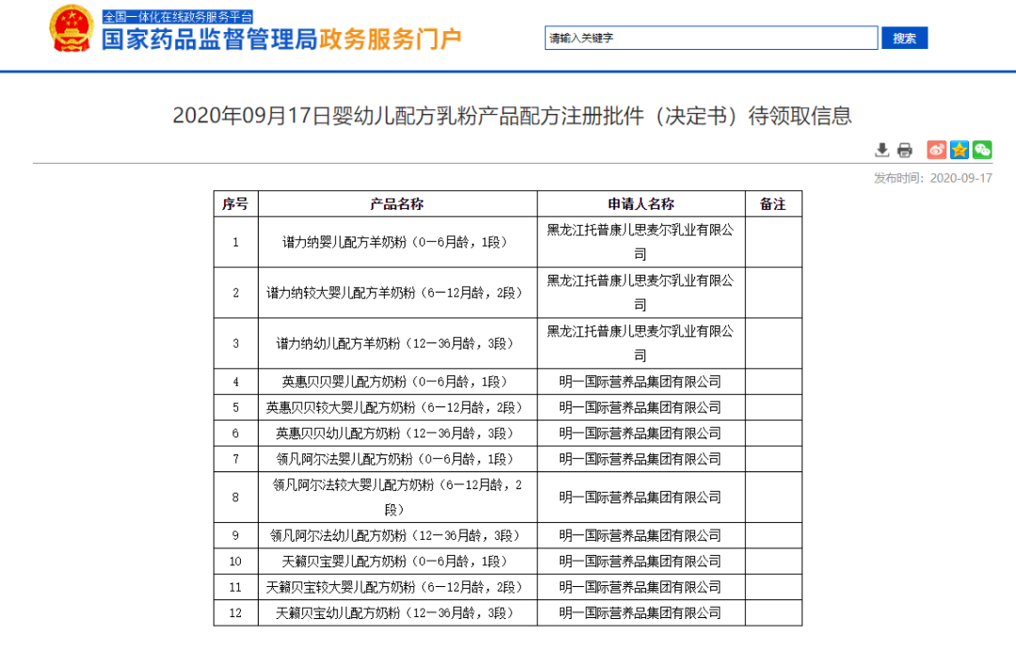Select 天籁贝宝较大婴儿配方奶粉 2段 cell
Viewport: 1016px width, 667px height.
click(397, 587)
